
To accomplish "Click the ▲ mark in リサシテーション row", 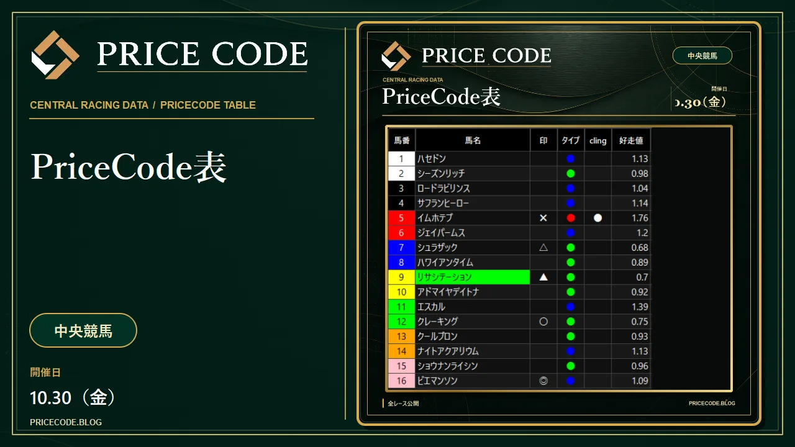I will (x=543, y=277).
